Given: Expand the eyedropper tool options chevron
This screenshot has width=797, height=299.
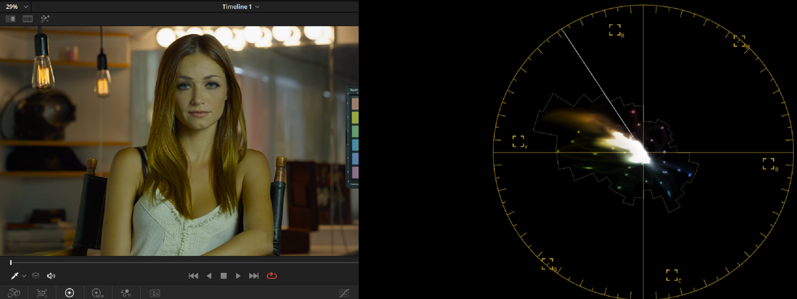Looking at the screenshot, I should 24,276.
